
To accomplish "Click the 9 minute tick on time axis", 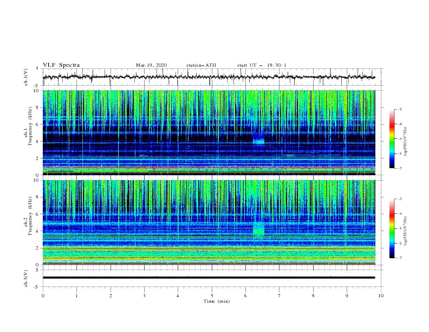I will tap(347, 296).
